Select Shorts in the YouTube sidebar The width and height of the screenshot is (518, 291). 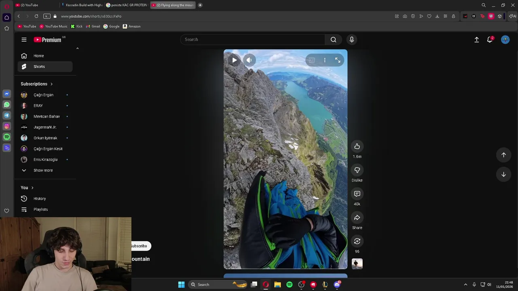tap(45, 66)
